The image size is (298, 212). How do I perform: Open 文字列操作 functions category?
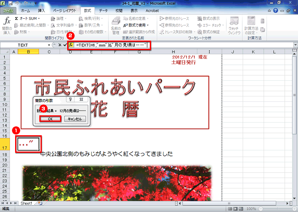tap(64, 25)
